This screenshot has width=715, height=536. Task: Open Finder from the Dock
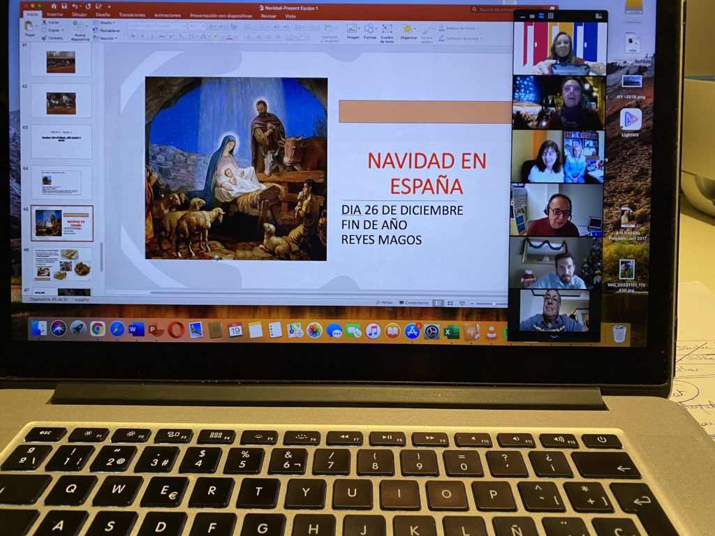pos(39,328)
